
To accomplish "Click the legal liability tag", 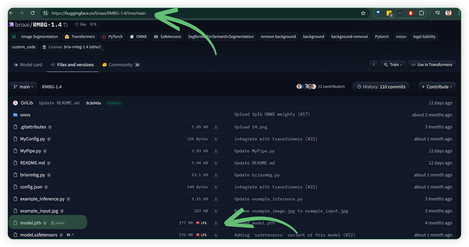I will (x=424, y=37).
